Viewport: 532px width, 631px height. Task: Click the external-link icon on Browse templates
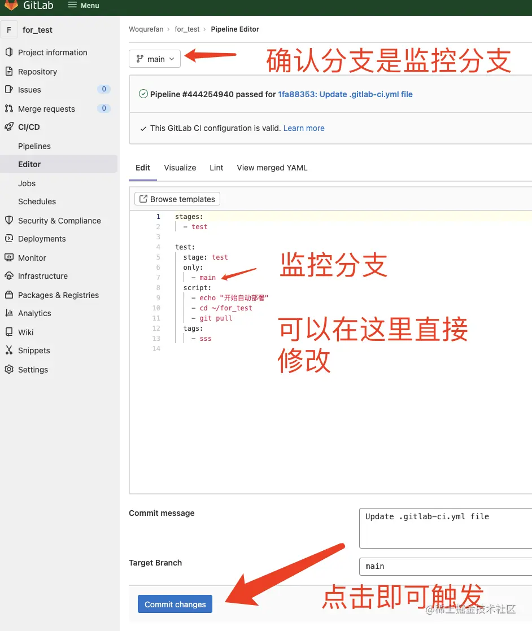[143, 199]
